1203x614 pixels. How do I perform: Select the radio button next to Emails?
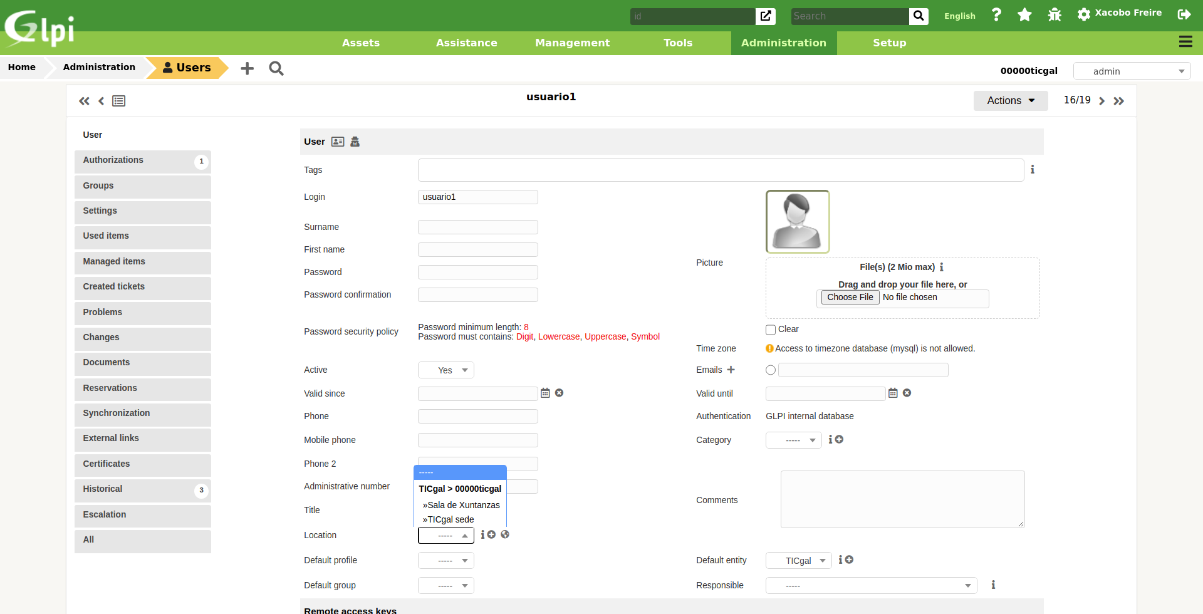pyautogui.click(x=770, y=370)
